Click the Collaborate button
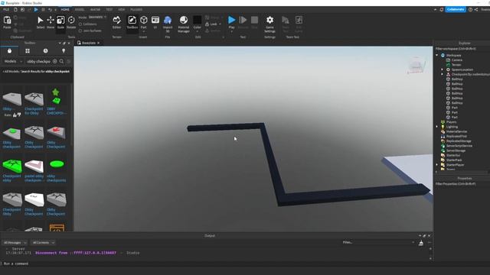490x275 pixels. pos(456,9)
